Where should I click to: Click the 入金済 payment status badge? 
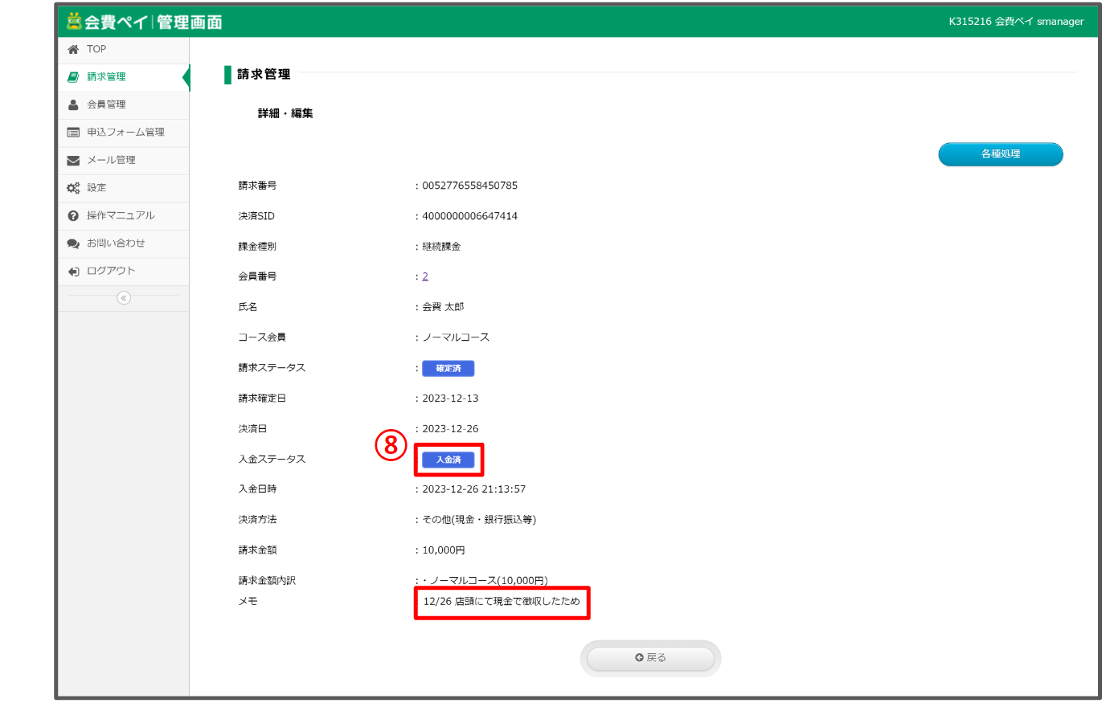coord(449,460)
